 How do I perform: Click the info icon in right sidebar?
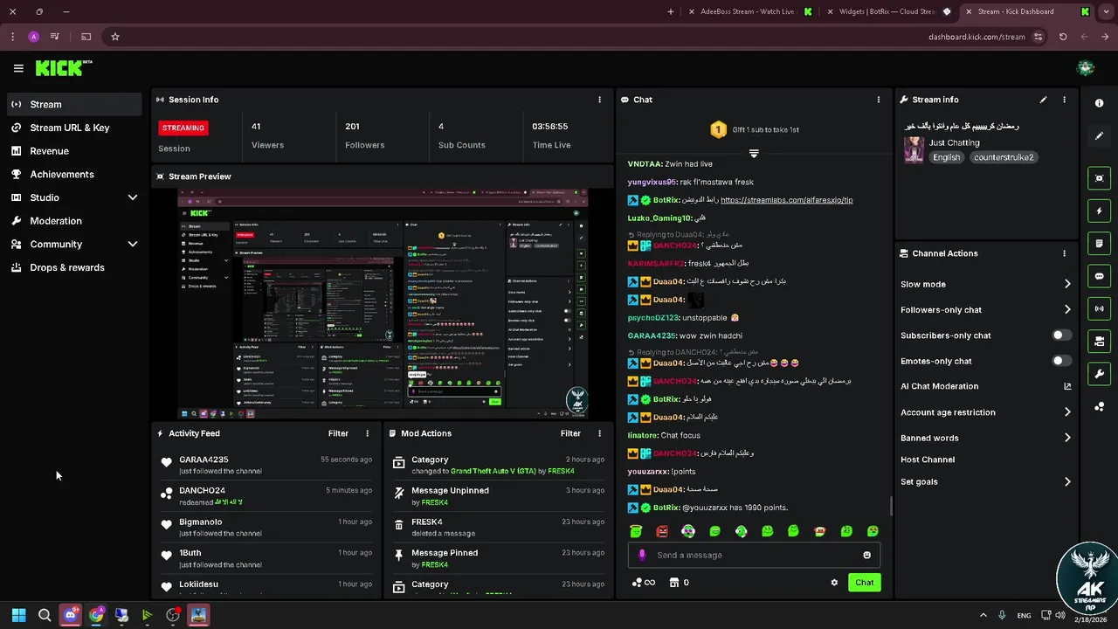point(1100,103)
